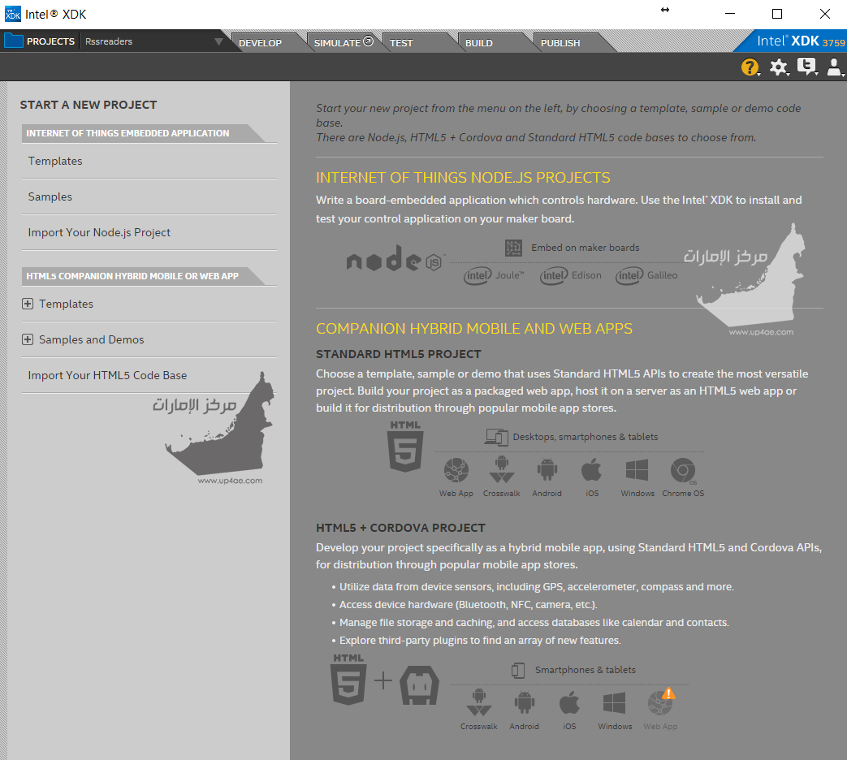Click the Crosswalk icon under Desktops, smartphones & tablets

pyautogui.click(x=502, y=469)
